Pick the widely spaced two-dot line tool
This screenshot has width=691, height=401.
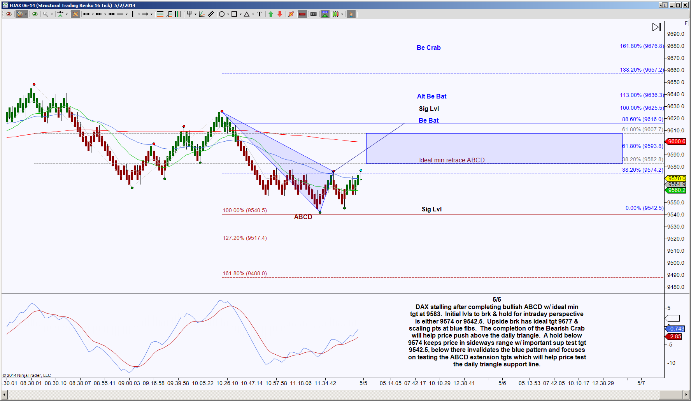(112, 14)
